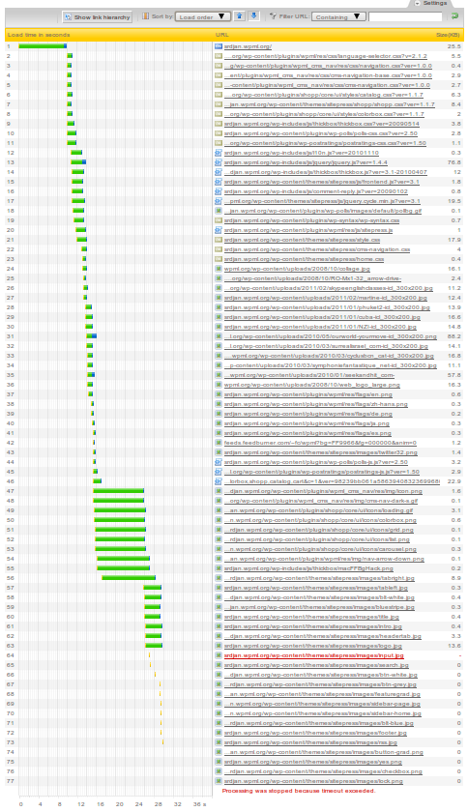Click the sort ascending up-arrow icon
This screenshot has height=812, width=468.
click(x=240, y=16)
